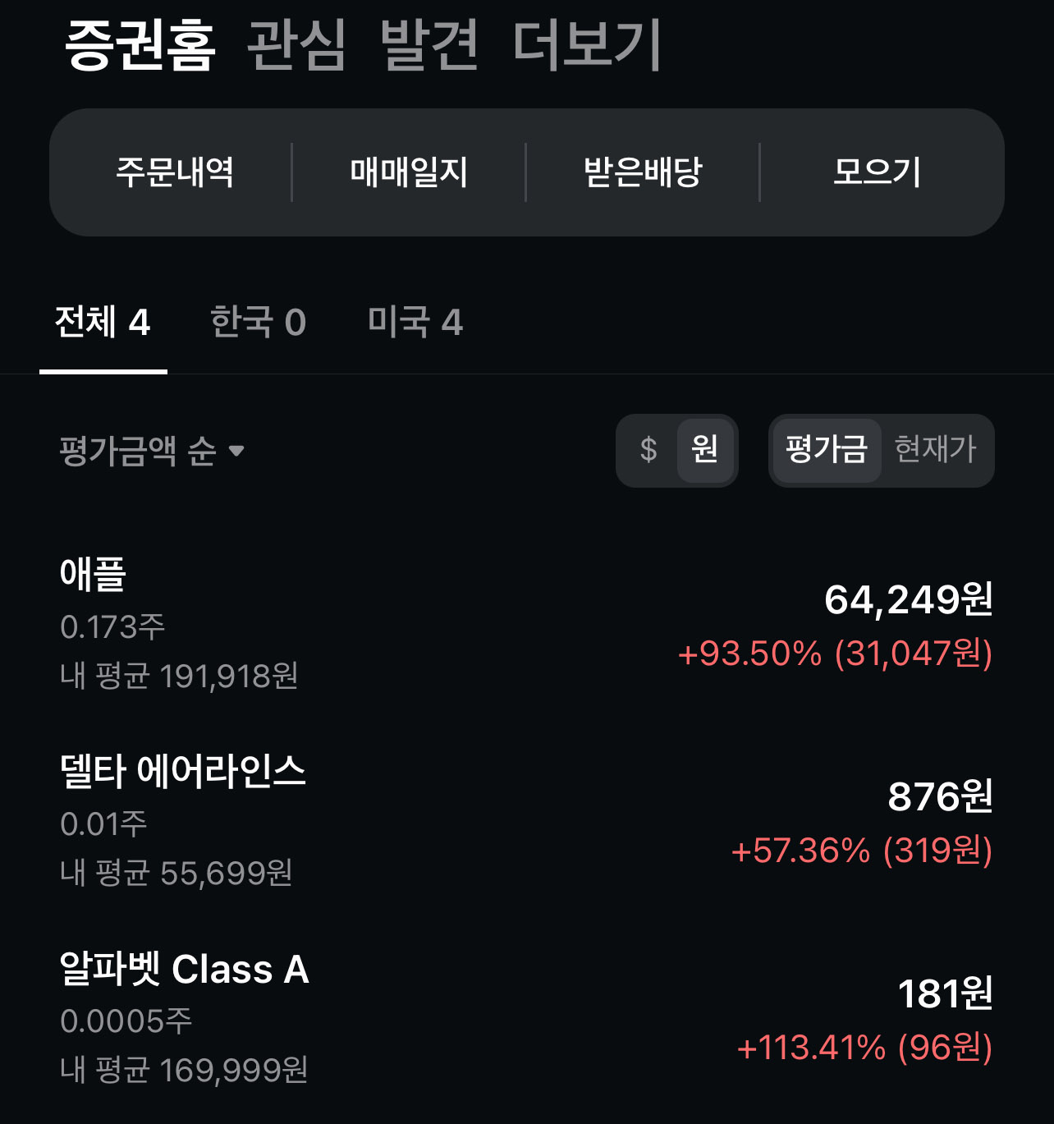
Task: Show values as 현재가
Action: [935, 450]
